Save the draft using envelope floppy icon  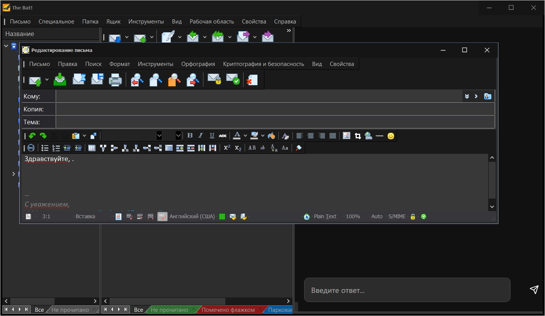pos(97,80)
